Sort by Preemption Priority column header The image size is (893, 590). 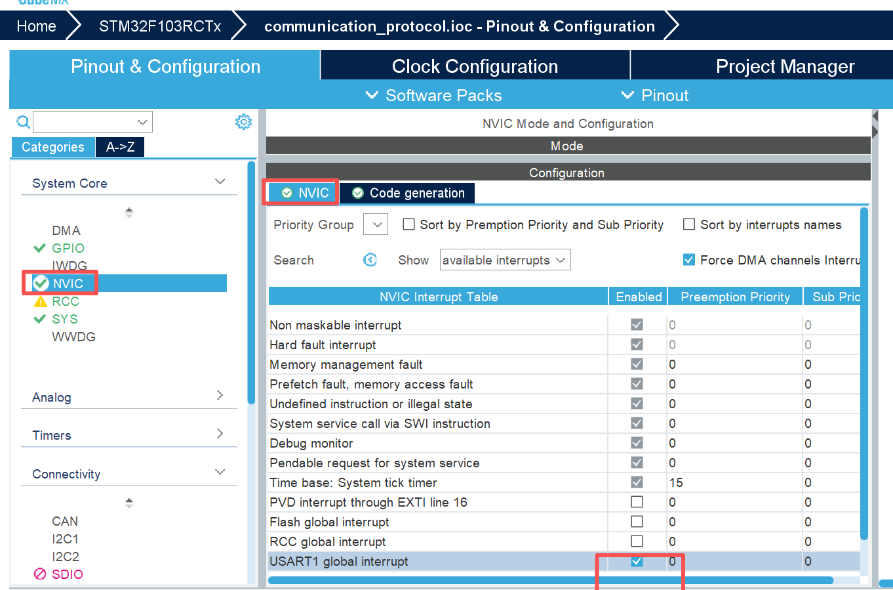point(735,297)
